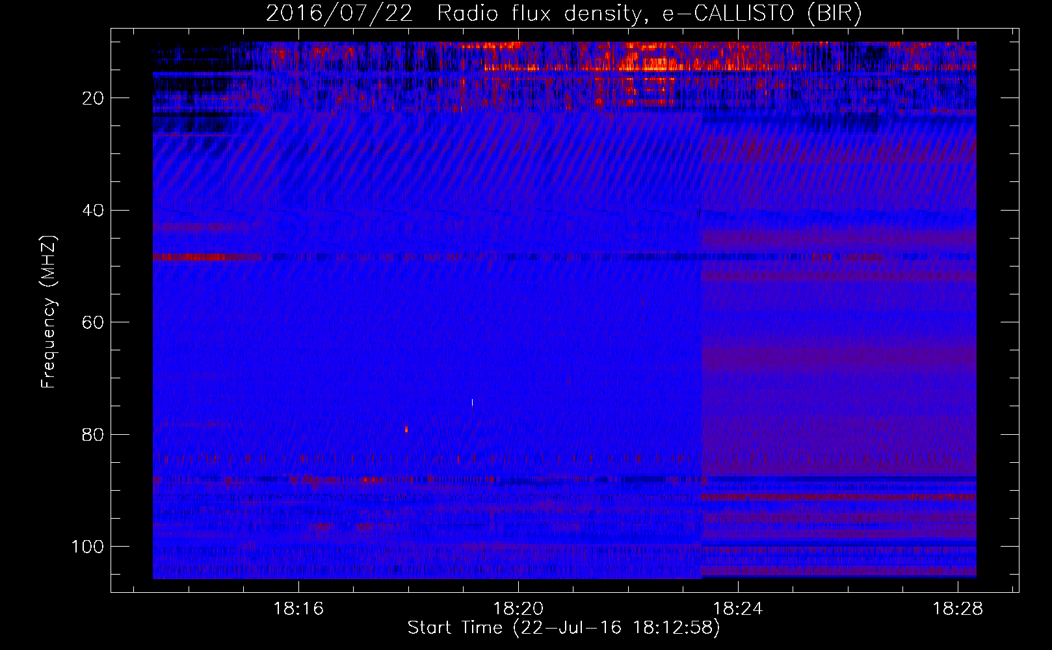The width and height of the screenshot is (1052, 650).
Task: Click the '40' frequency tick label
Action: (x=93, y=211)
